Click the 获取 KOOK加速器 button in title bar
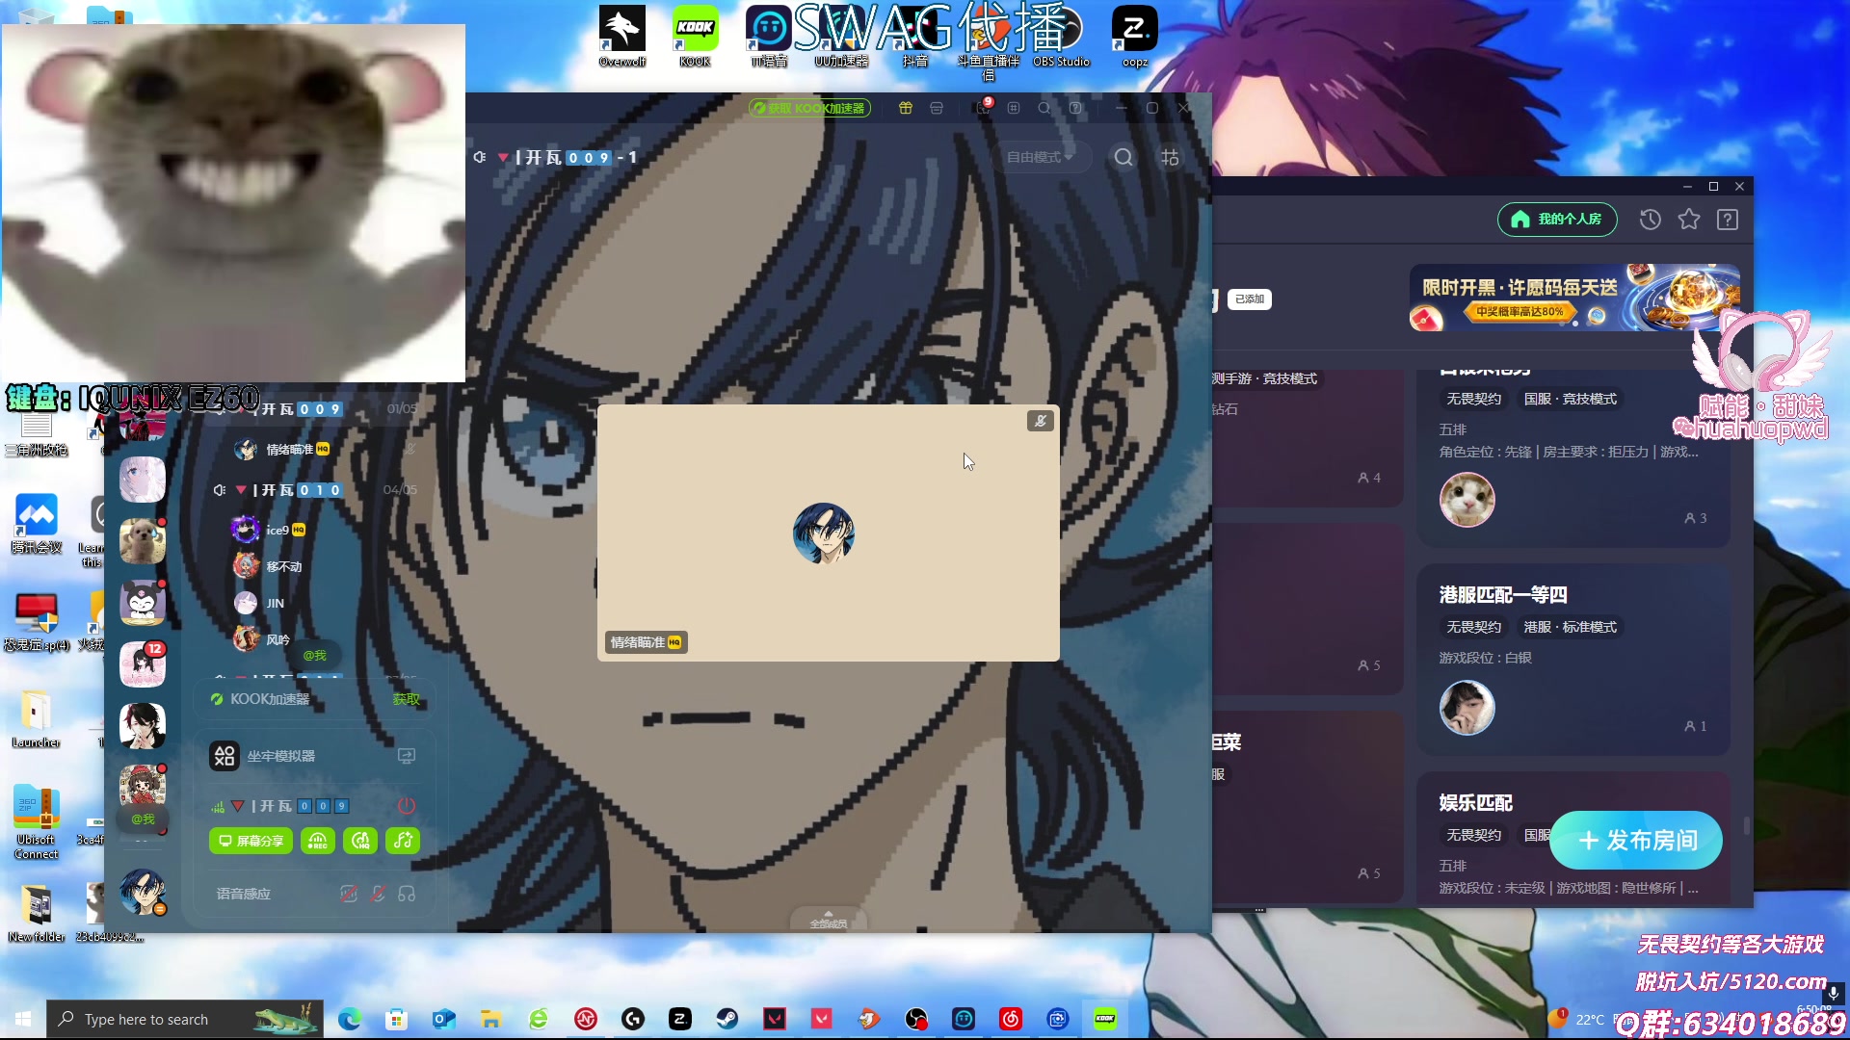This screenshot has height=1040, width=1850. pos(809,108)
